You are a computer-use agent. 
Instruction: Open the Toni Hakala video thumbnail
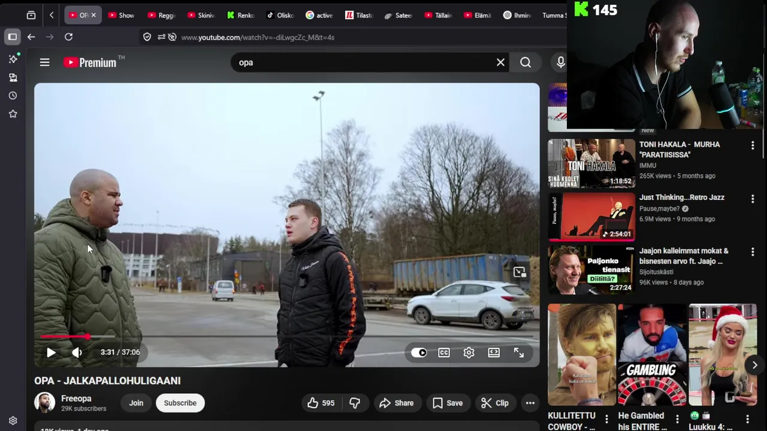[x=591, y=163]
